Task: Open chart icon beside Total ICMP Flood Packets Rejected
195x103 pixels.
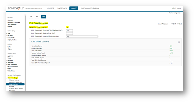Action: [172, 63]
